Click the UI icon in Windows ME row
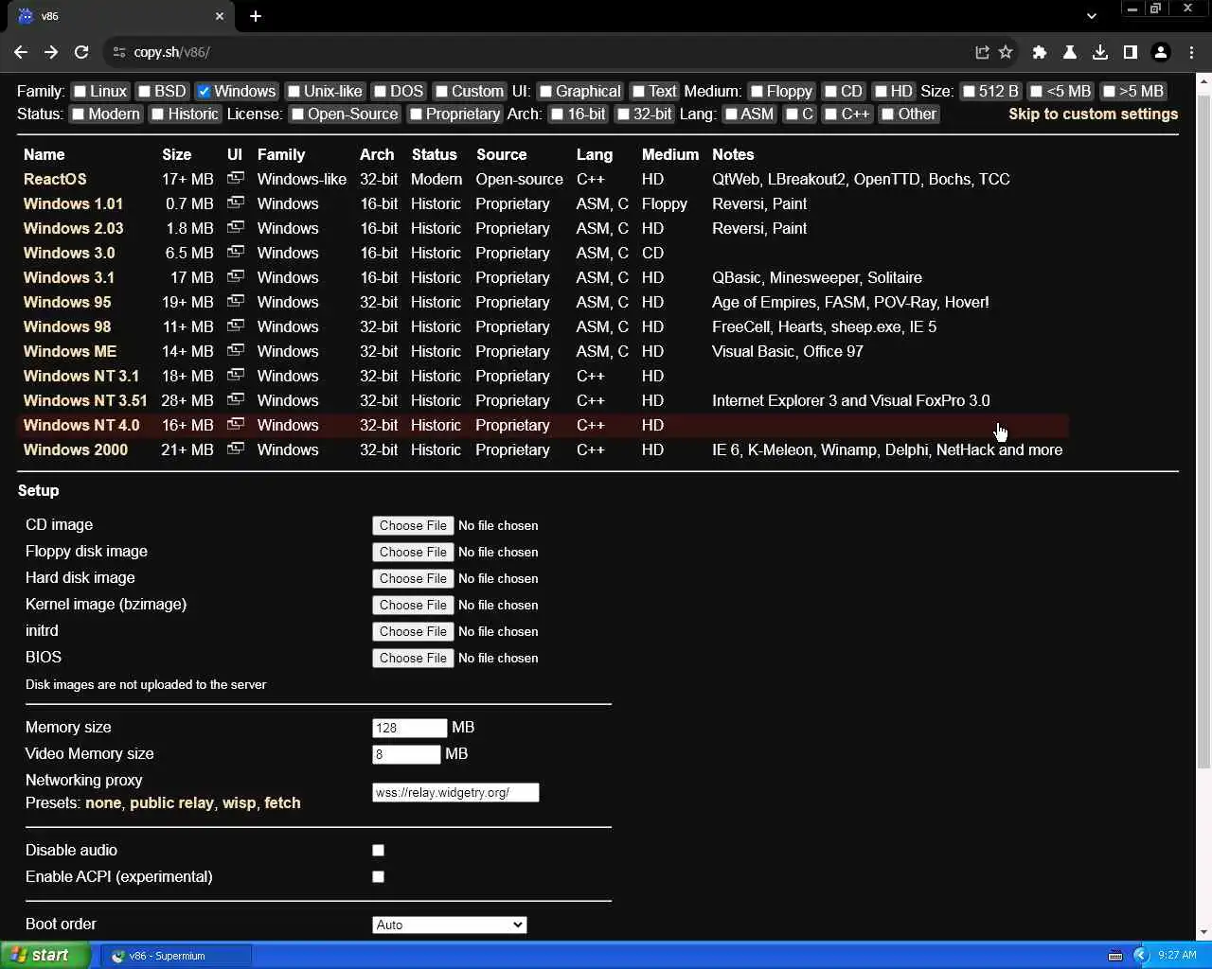 236,350
